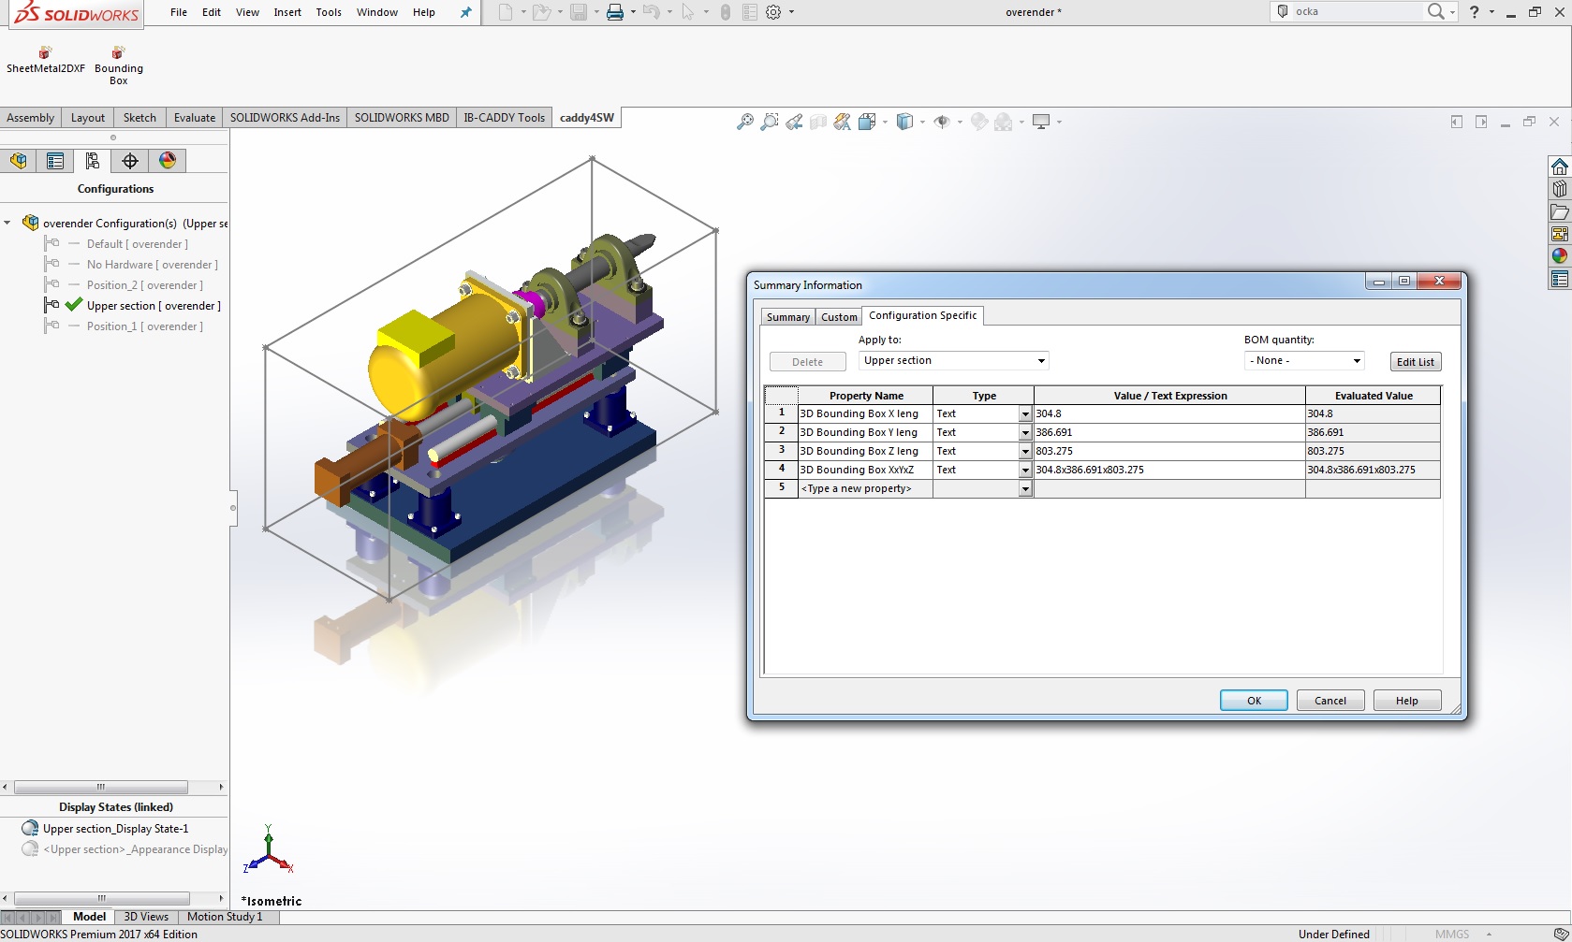
Task: Click the SheetMetal2DXF add-in icon
Action: (45, 54)
